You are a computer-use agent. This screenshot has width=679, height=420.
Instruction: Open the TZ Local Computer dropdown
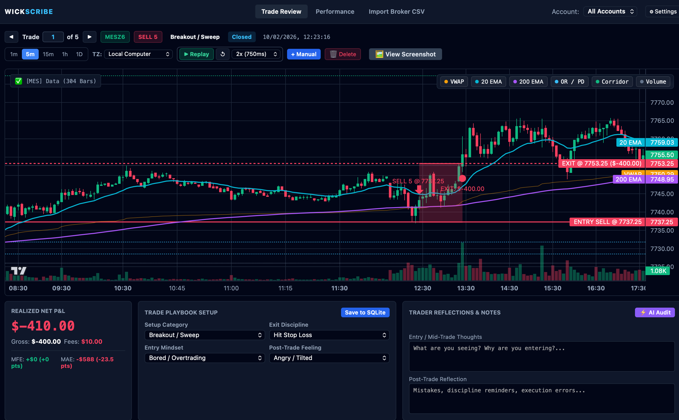[x=138, y=54]
